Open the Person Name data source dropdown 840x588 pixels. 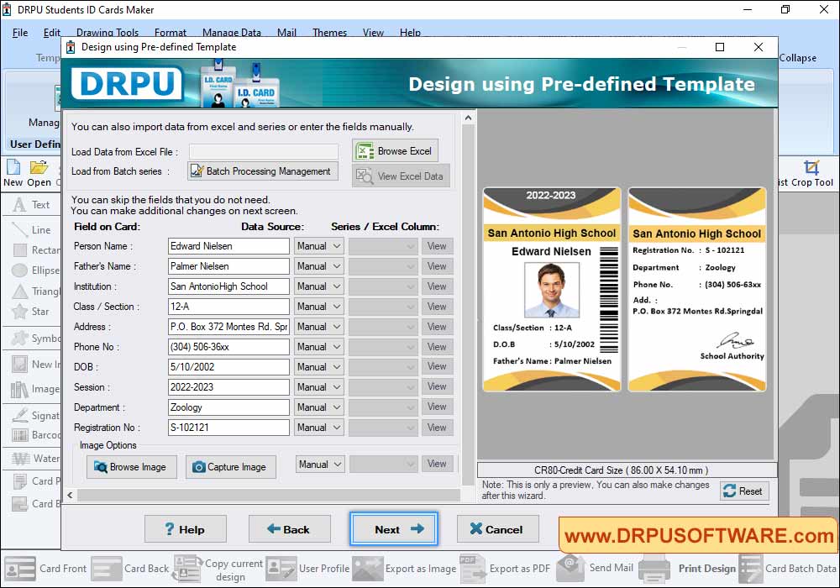coord(318,246)
